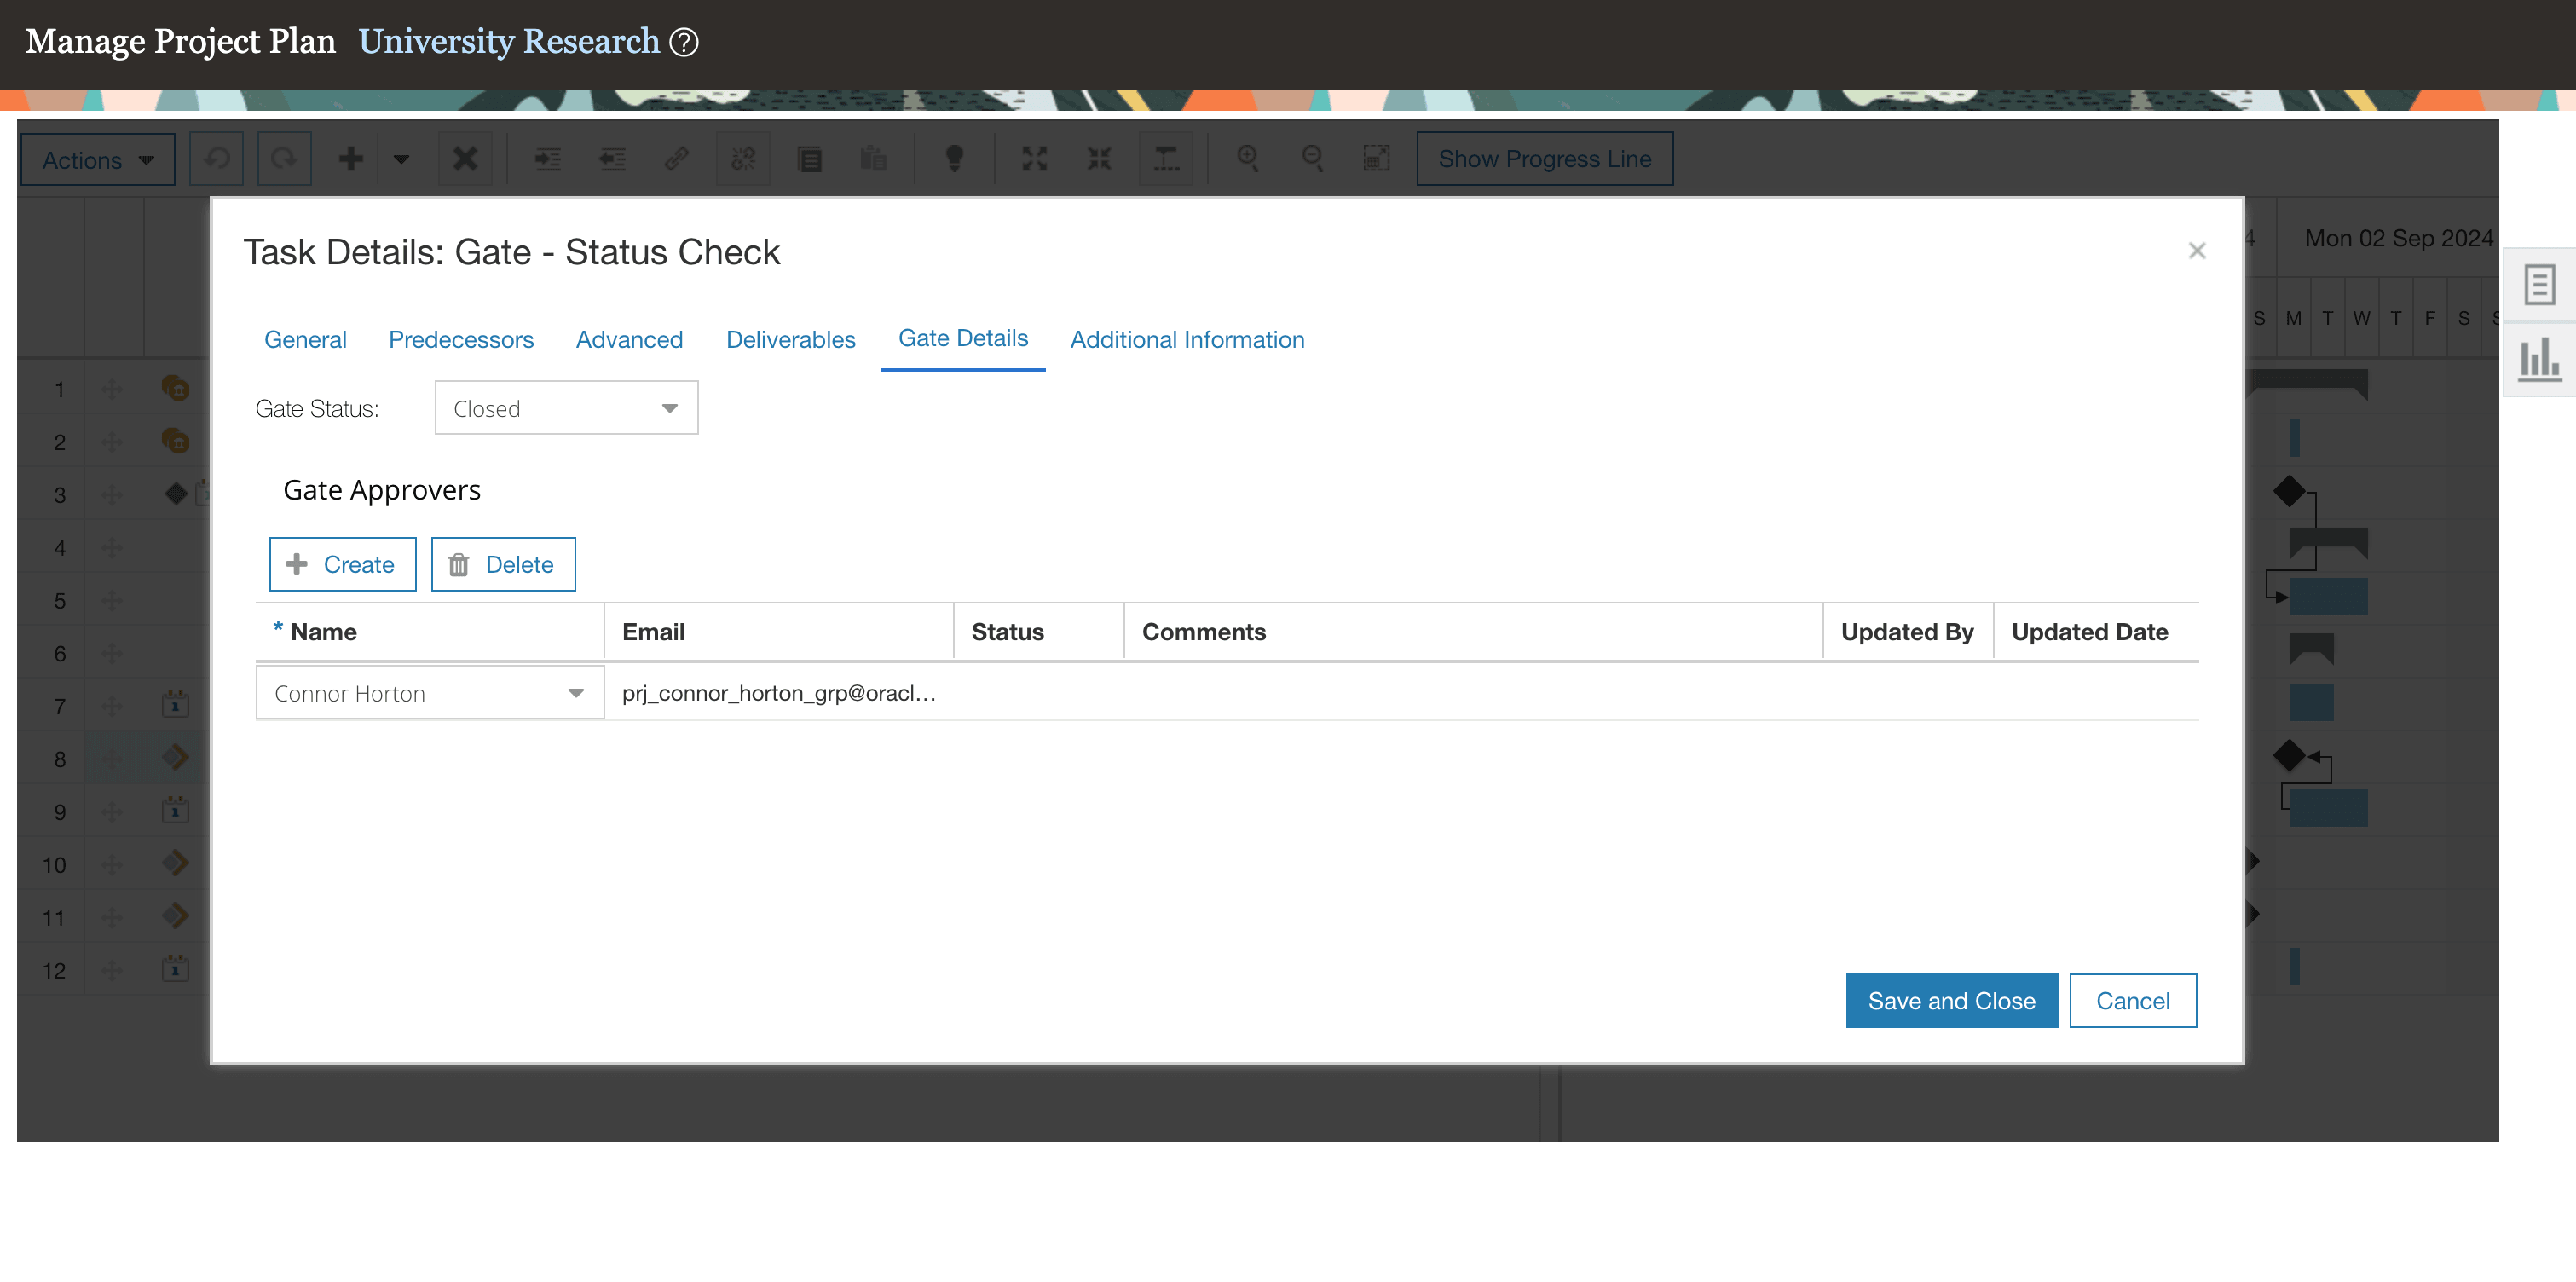Click the unlink tasks broken-chain icon

click(743, 159)
